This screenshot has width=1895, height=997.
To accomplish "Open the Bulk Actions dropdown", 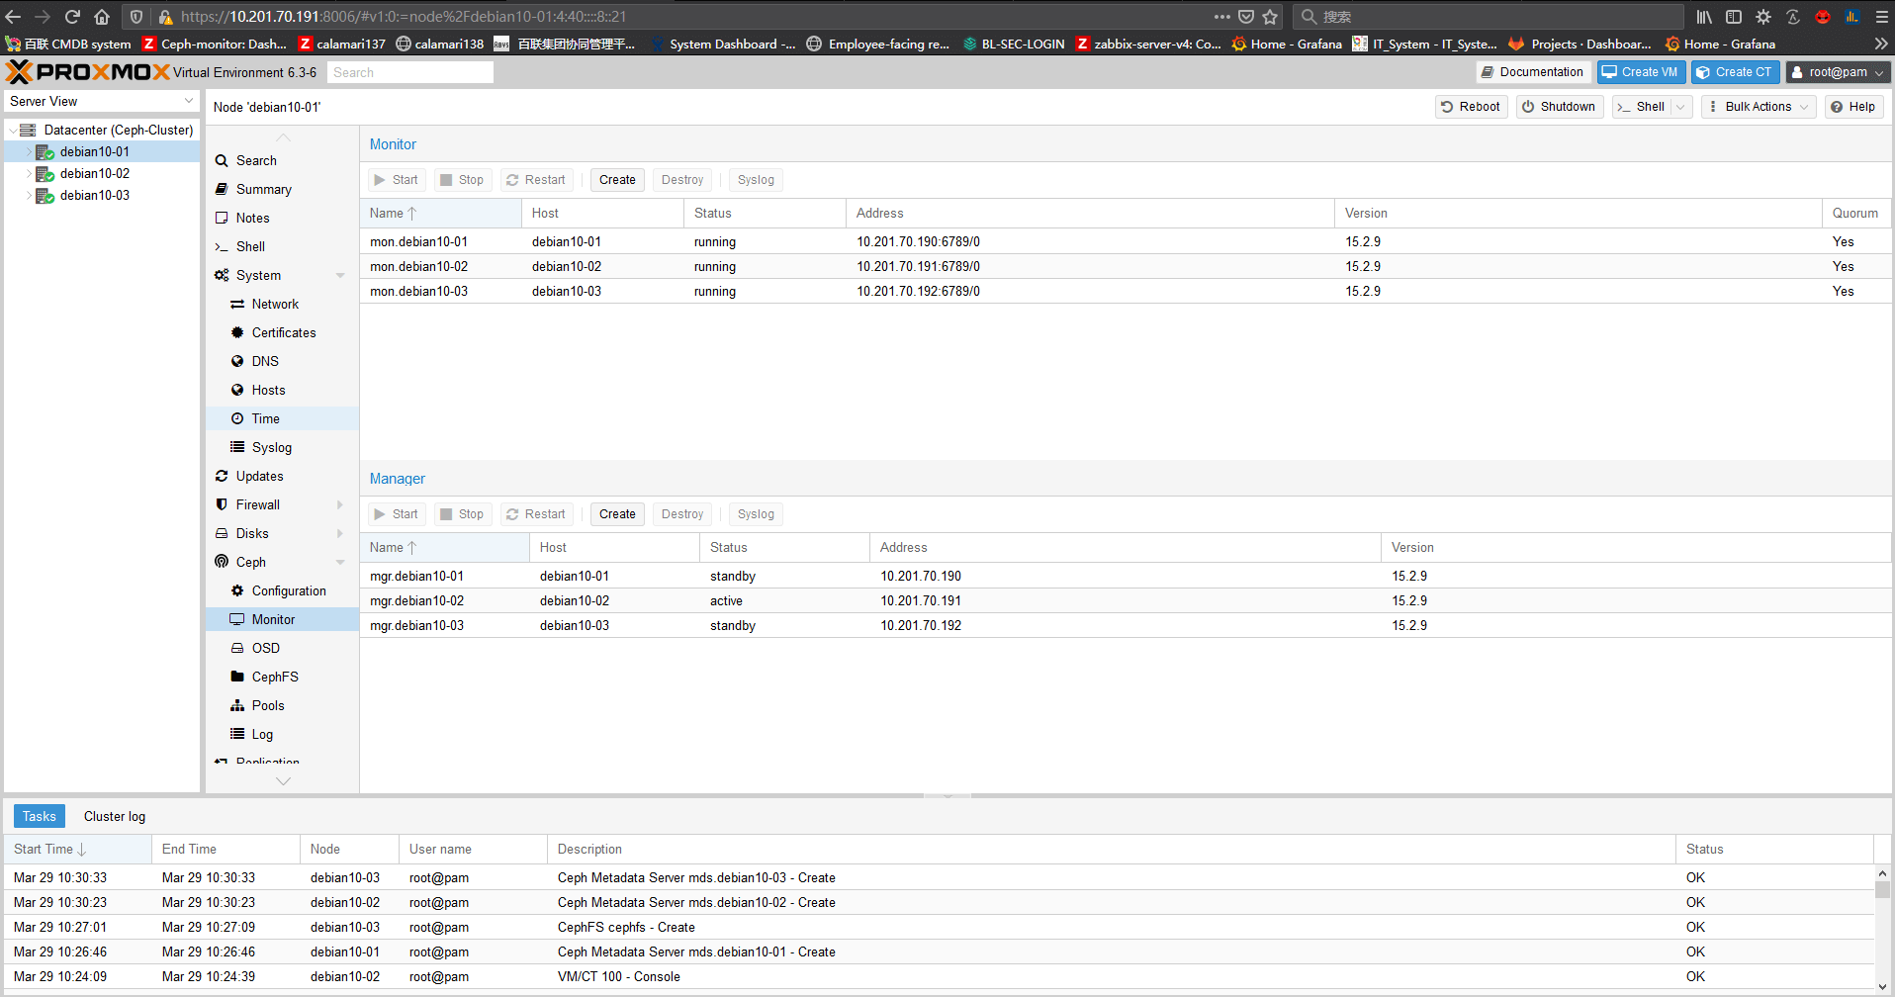I will coord(1759,107).
